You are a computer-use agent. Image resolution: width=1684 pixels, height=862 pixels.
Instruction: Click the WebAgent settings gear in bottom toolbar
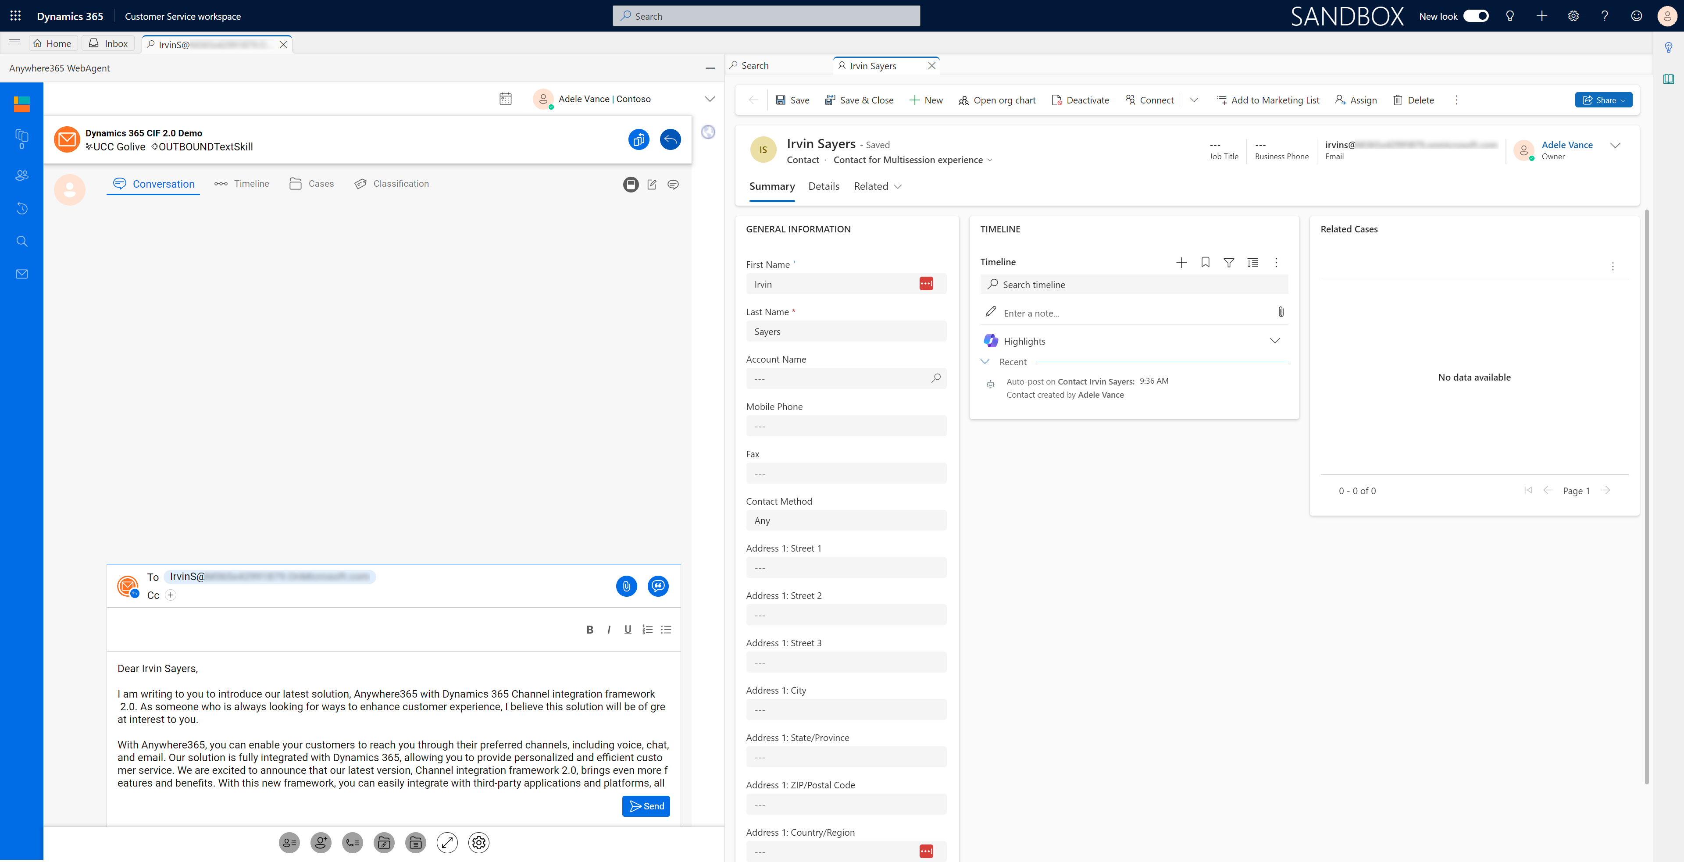click(x=478, y=842)
